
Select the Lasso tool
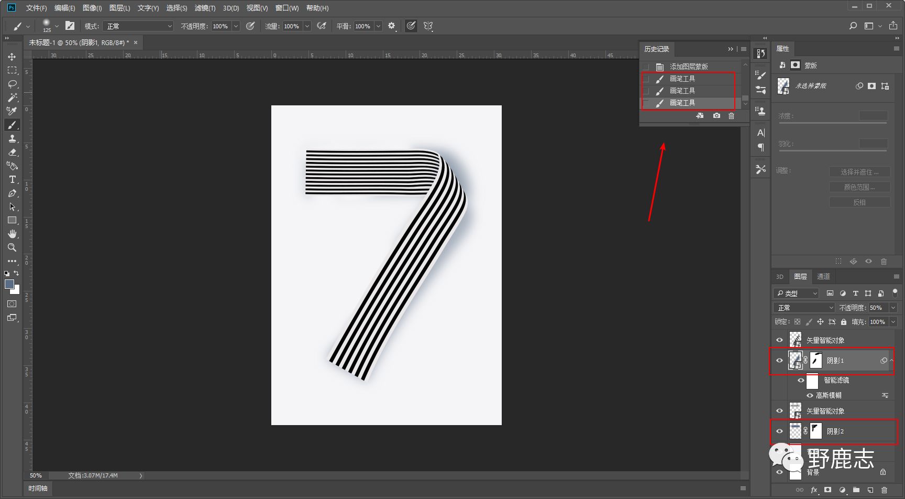(12, 84)
